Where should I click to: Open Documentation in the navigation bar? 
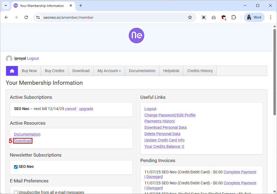(x=142, y=71)
